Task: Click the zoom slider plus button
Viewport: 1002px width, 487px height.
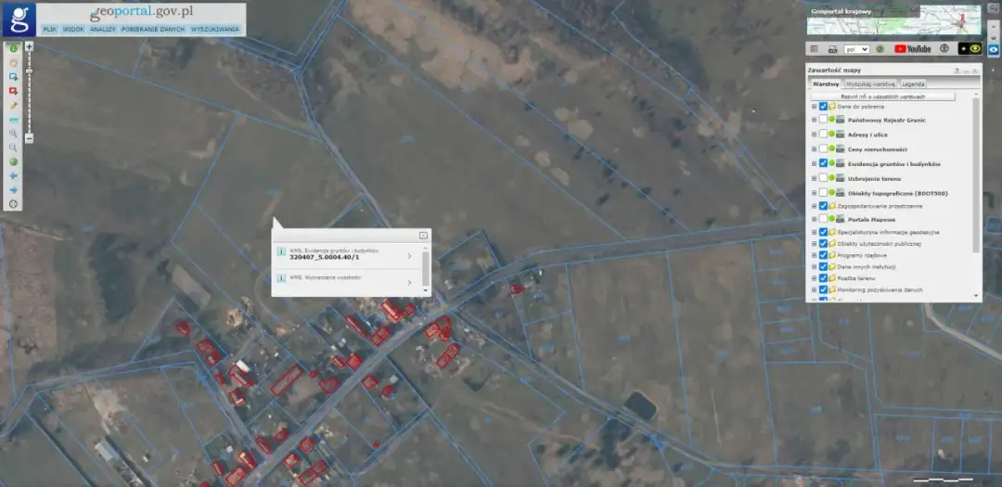Action: tap(29, 46)
